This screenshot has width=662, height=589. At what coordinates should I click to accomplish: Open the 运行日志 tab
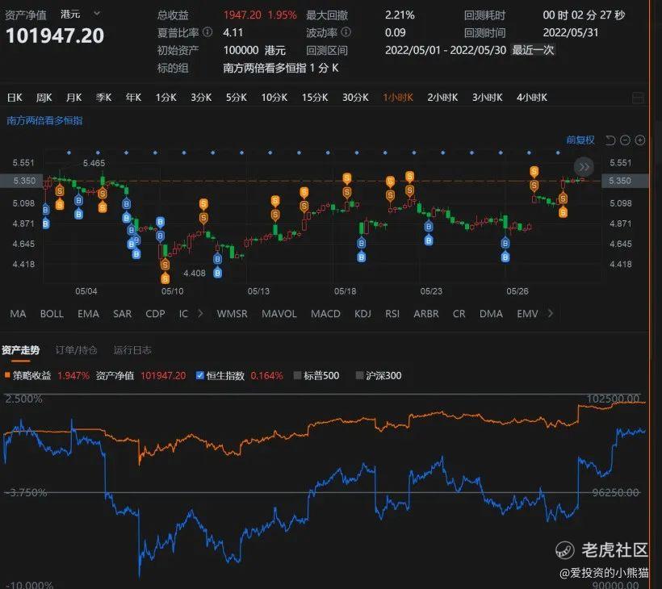pos(132,350)
